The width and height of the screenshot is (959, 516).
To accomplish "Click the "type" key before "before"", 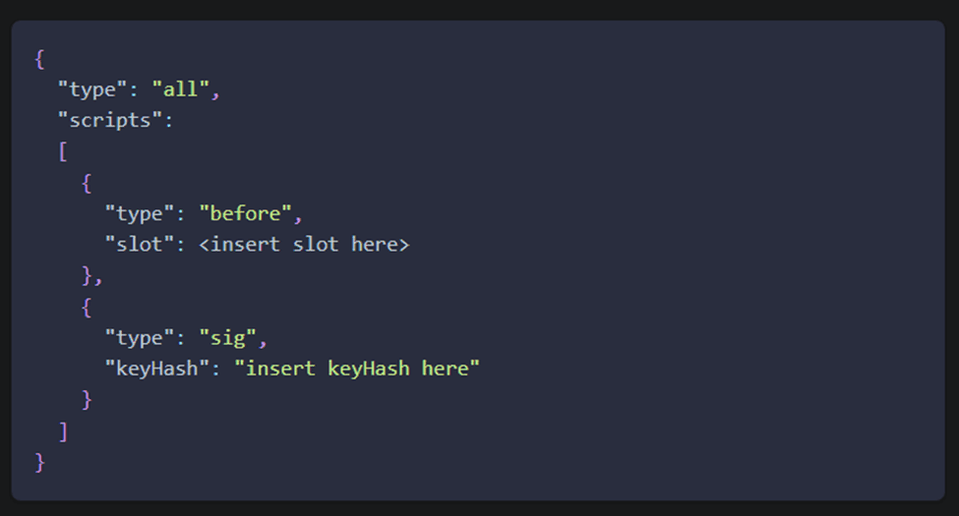I will point(140,214).
